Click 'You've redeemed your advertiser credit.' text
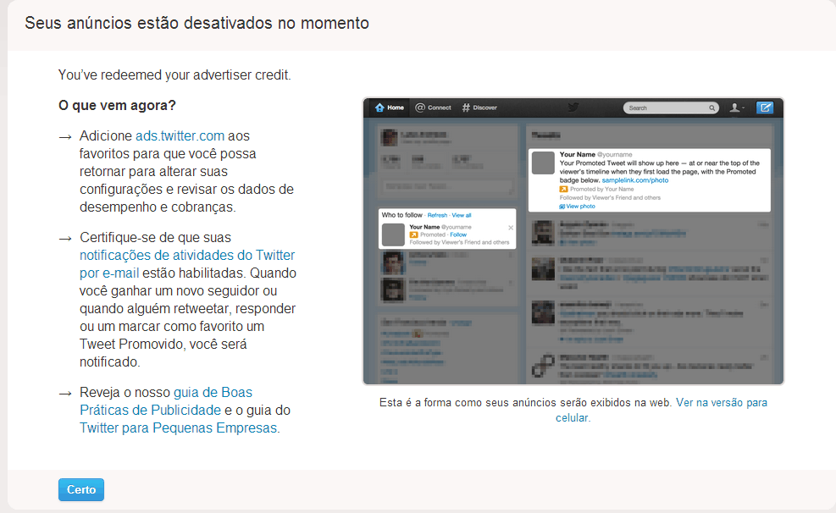Viewport: 836px width, 513px height. click(174, 75)
